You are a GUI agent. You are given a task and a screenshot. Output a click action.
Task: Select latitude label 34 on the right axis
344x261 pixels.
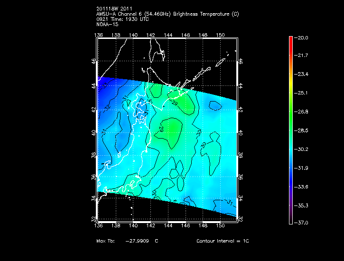click(x=241, y=198)
